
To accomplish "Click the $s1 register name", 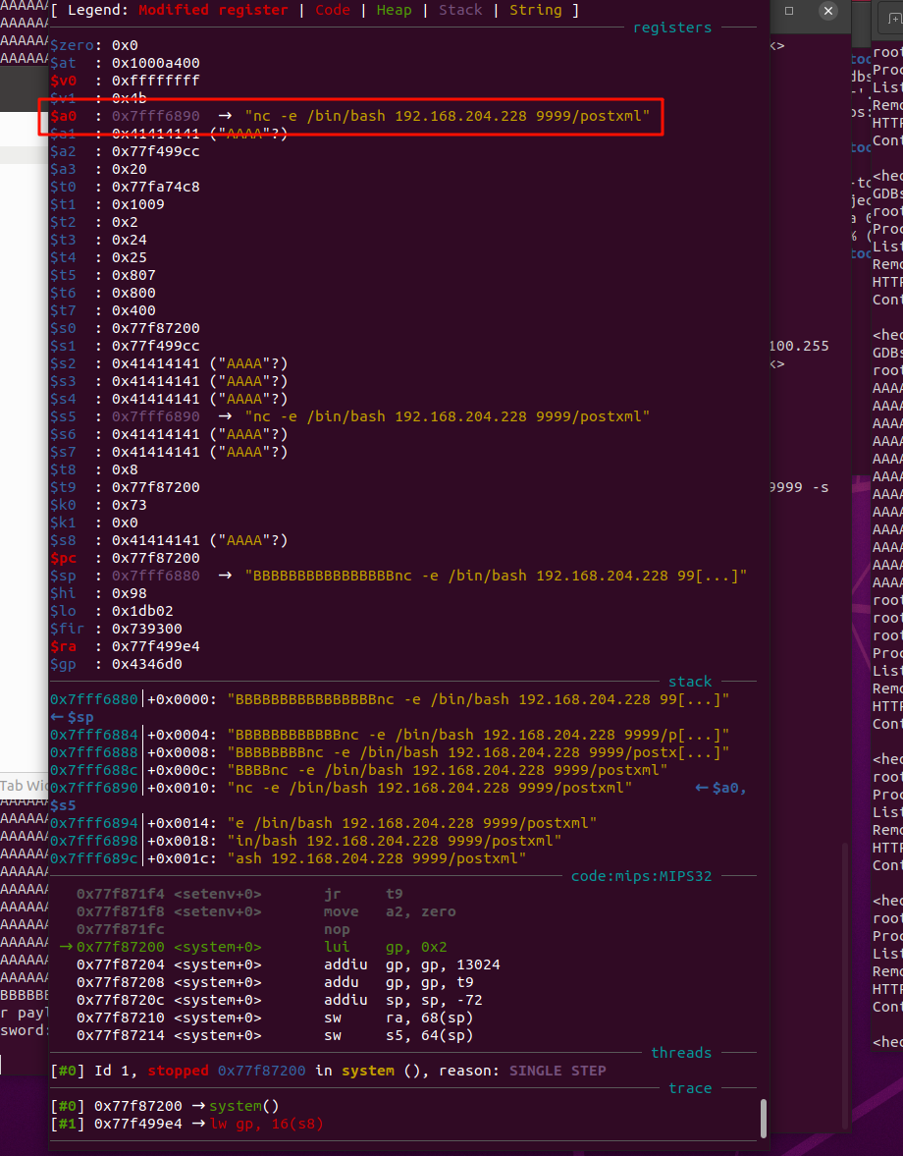I will pos(64,347).
